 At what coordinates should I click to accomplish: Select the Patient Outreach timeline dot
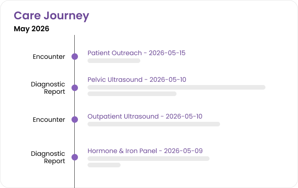point(75,57)
